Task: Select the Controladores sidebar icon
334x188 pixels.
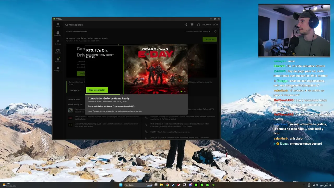Action: pyautogui.click(x=58, y=33)
